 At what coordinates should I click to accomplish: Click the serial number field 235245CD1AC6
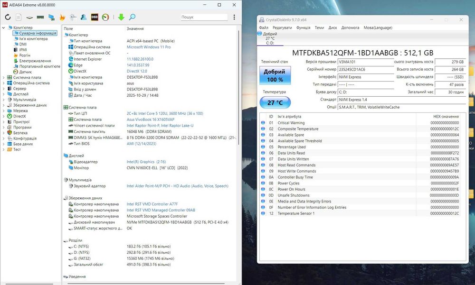(x=366, y=69)
